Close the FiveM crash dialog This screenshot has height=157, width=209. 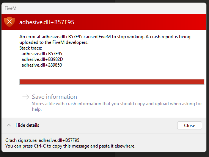190,125
